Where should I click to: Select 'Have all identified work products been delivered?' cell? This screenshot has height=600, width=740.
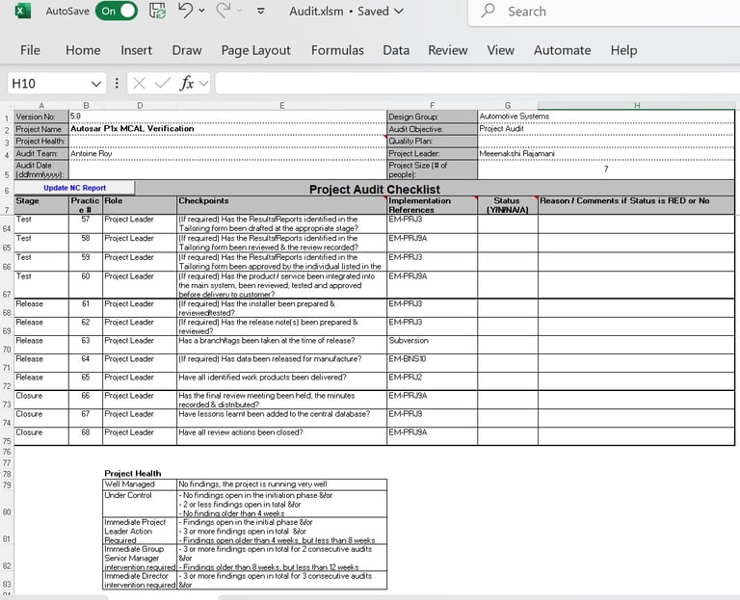tap(281, 381)
